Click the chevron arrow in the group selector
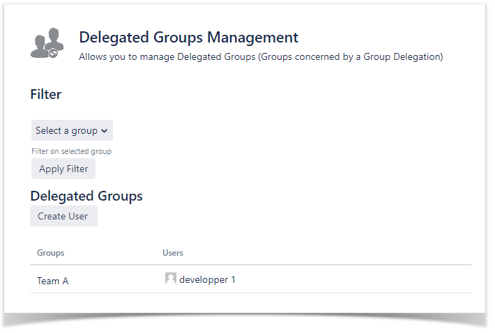 click(x=105, y=131)
